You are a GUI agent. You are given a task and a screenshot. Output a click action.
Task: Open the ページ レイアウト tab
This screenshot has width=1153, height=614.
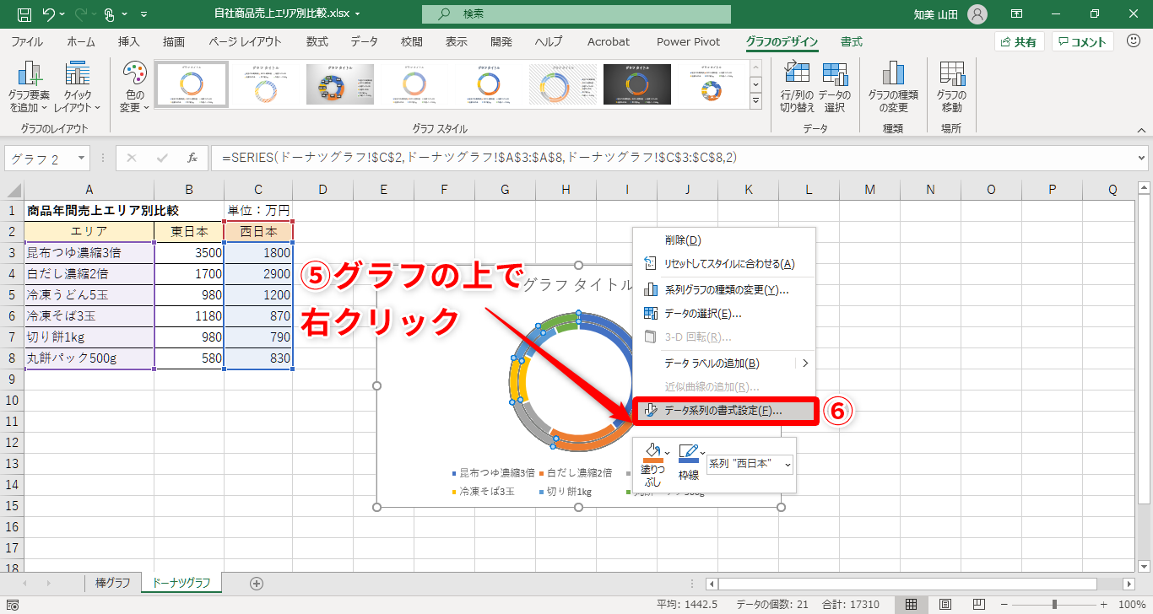[x=245, y=41]
